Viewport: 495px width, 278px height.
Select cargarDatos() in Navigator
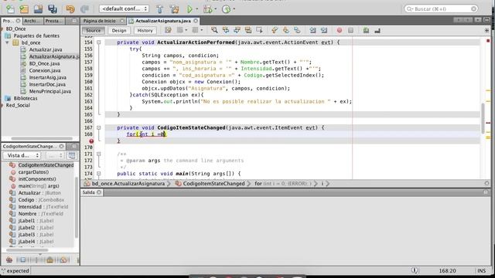pyautogui.click(x=33, y=172)
